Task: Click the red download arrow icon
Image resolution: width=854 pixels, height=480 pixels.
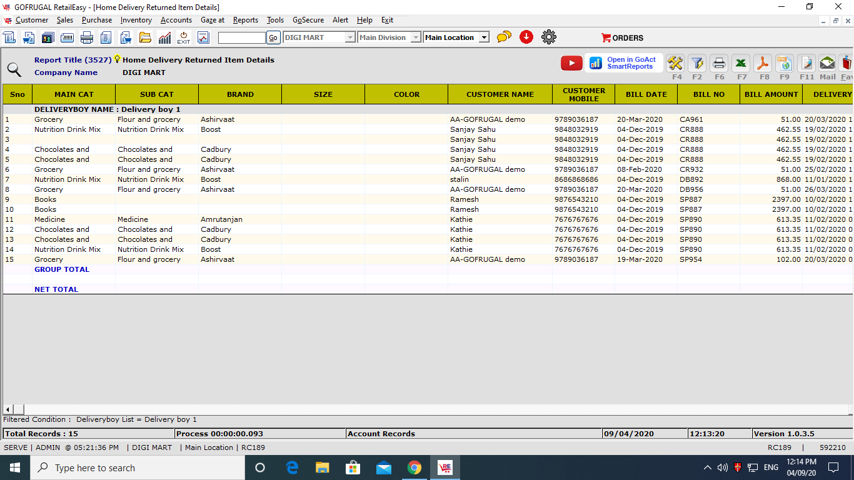Action: [x=526, y=37]
